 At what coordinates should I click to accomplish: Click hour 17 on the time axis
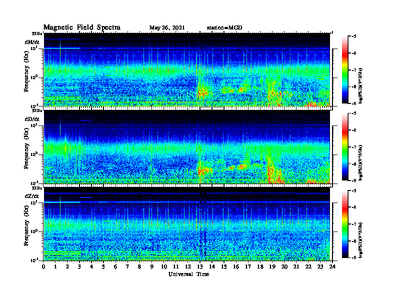tap(248, 266)
